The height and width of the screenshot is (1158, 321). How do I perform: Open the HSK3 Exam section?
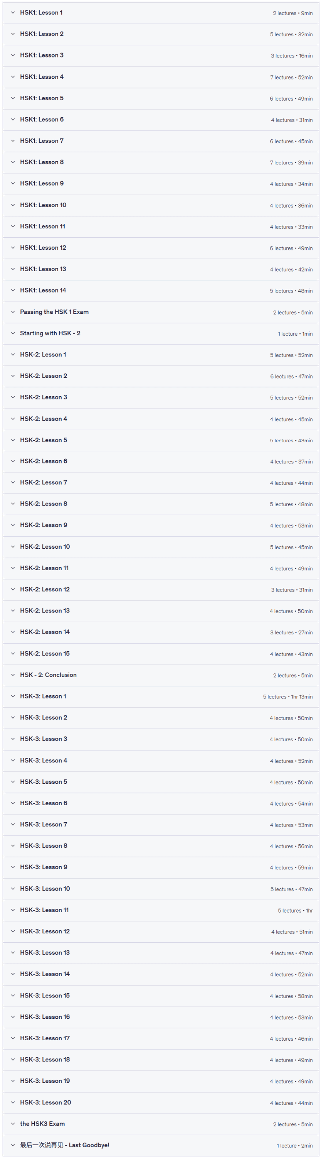(x=161, y=1123)
